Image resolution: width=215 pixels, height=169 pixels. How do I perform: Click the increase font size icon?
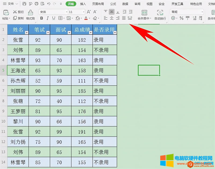click(89, 12)
